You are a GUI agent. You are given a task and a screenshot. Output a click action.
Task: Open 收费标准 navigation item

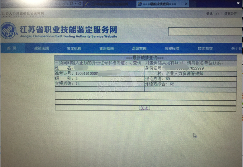pyautogui.click(x=172, y=49)
